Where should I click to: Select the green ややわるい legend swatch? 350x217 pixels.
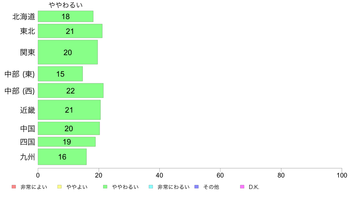pos(105,187)
